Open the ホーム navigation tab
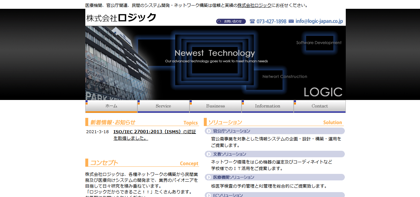Viewport: 420px width, 197px height. (111, 106)
